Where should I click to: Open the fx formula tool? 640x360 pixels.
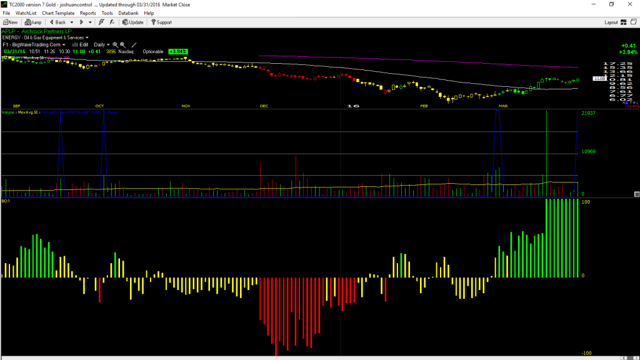click(x=112, y=22)
